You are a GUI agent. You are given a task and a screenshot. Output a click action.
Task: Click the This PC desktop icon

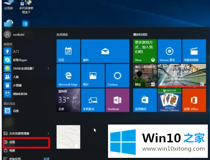[x=9, y=5]
